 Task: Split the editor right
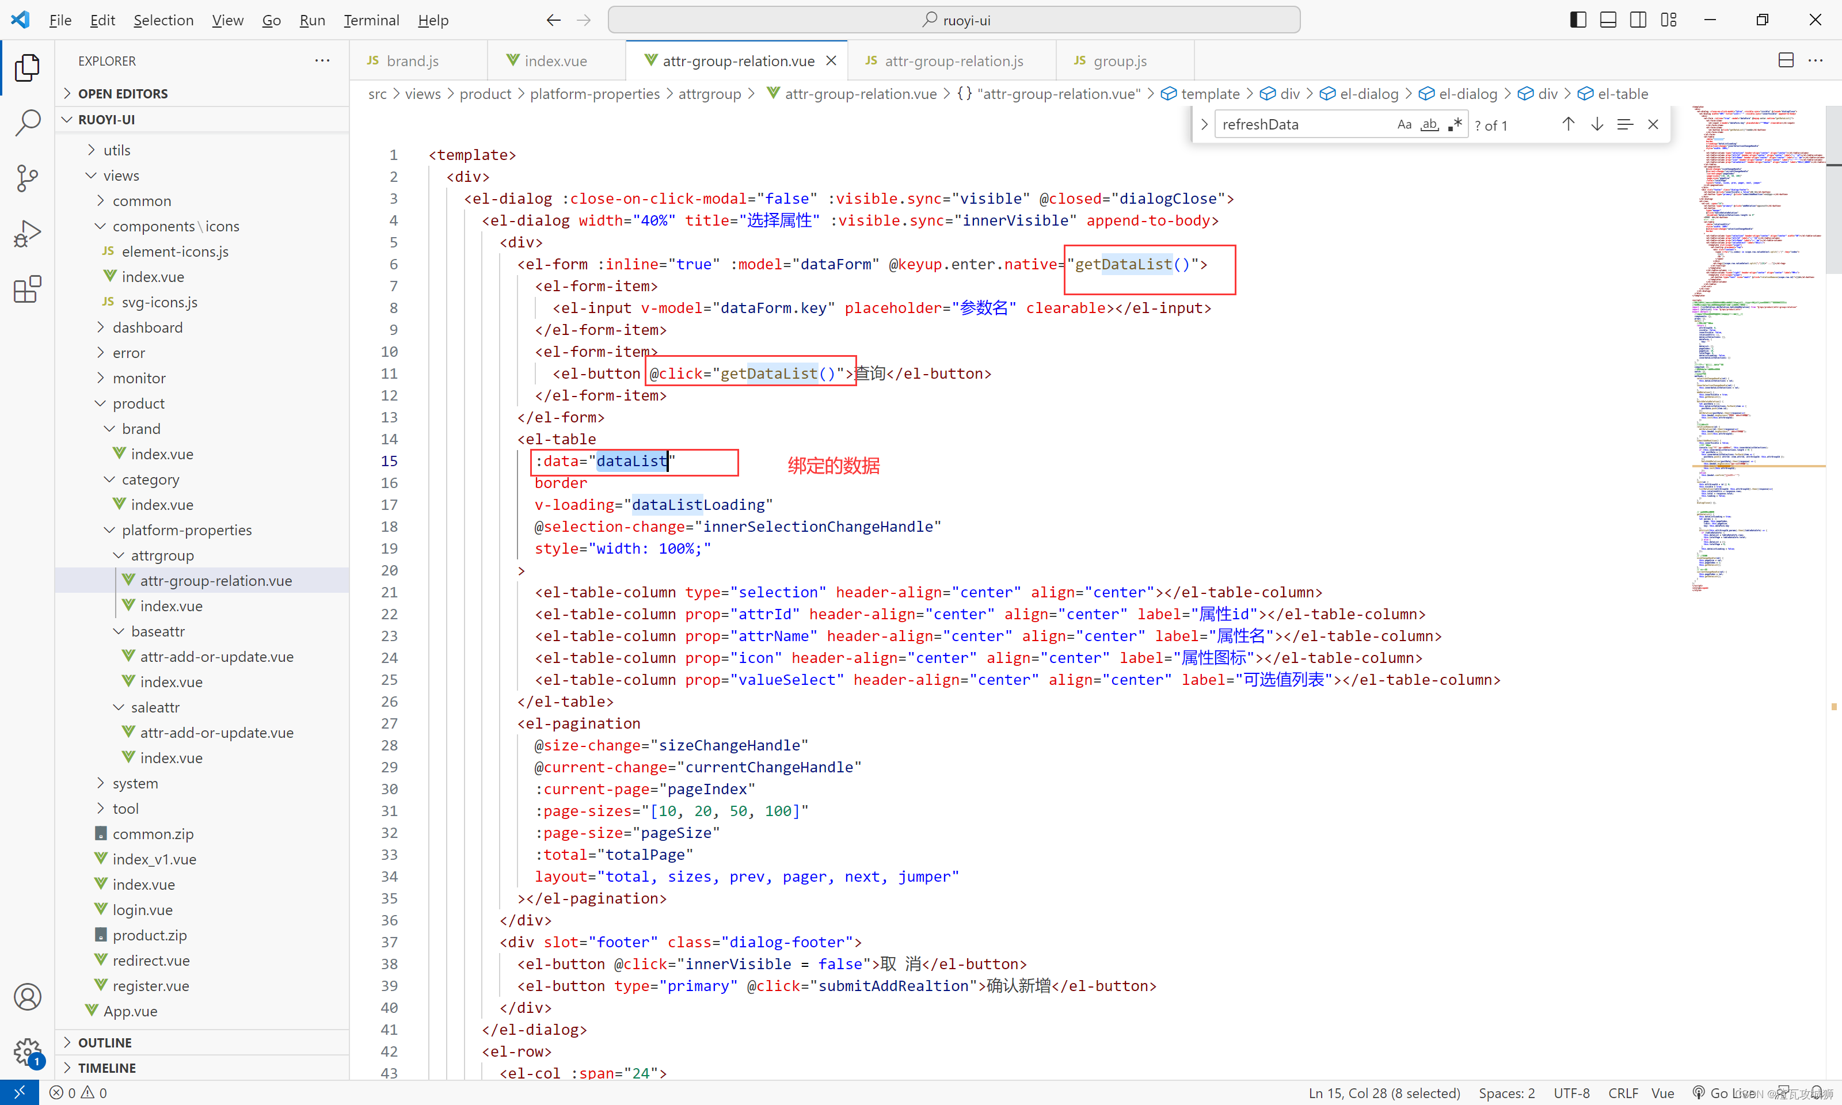1786,60
